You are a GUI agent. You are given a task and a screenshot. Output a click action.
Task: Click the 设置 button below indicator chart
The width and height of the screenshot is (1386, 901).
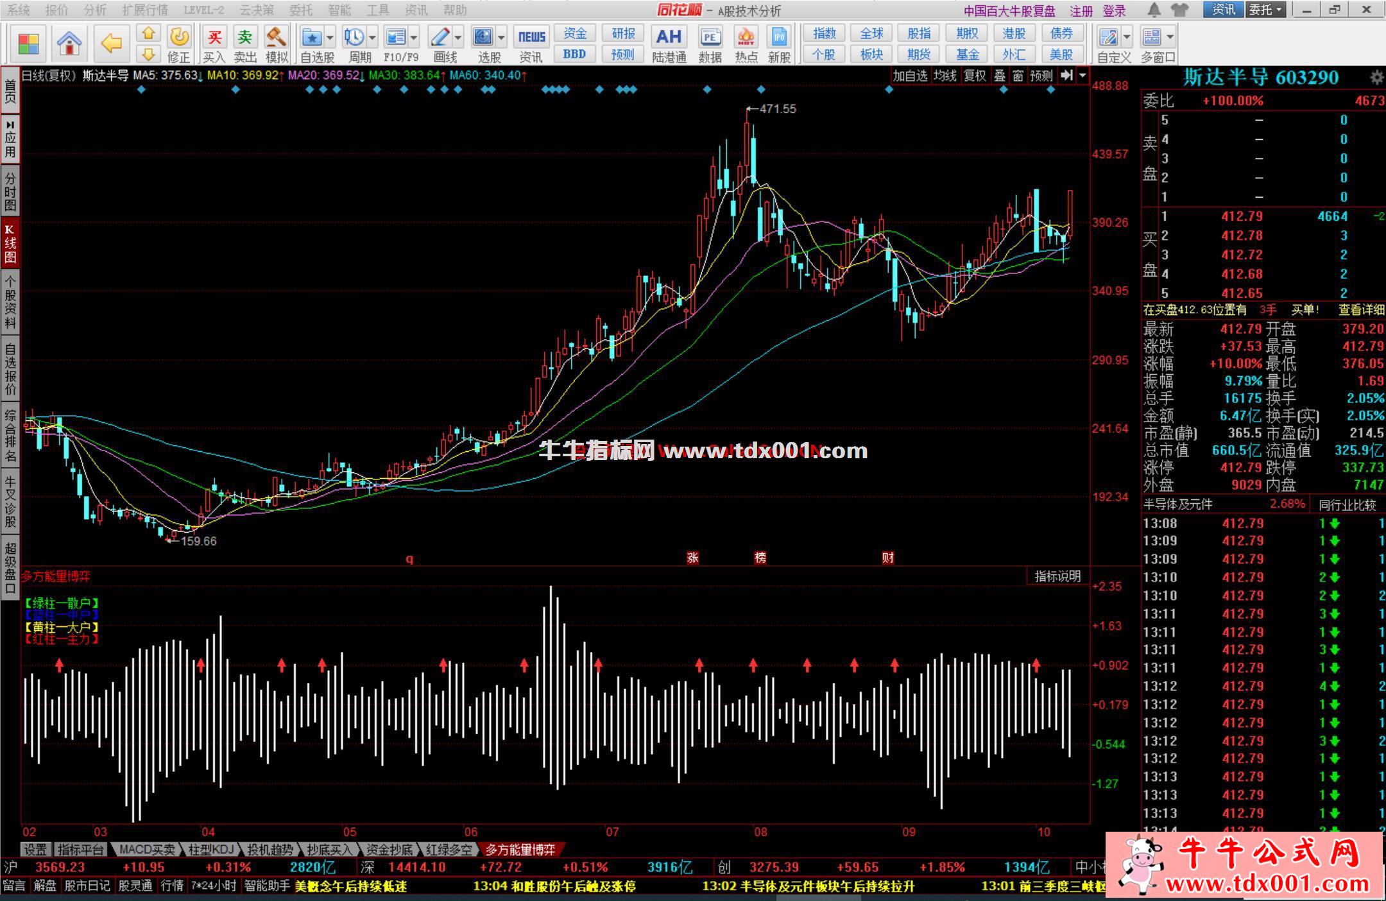tap(35, 850)
